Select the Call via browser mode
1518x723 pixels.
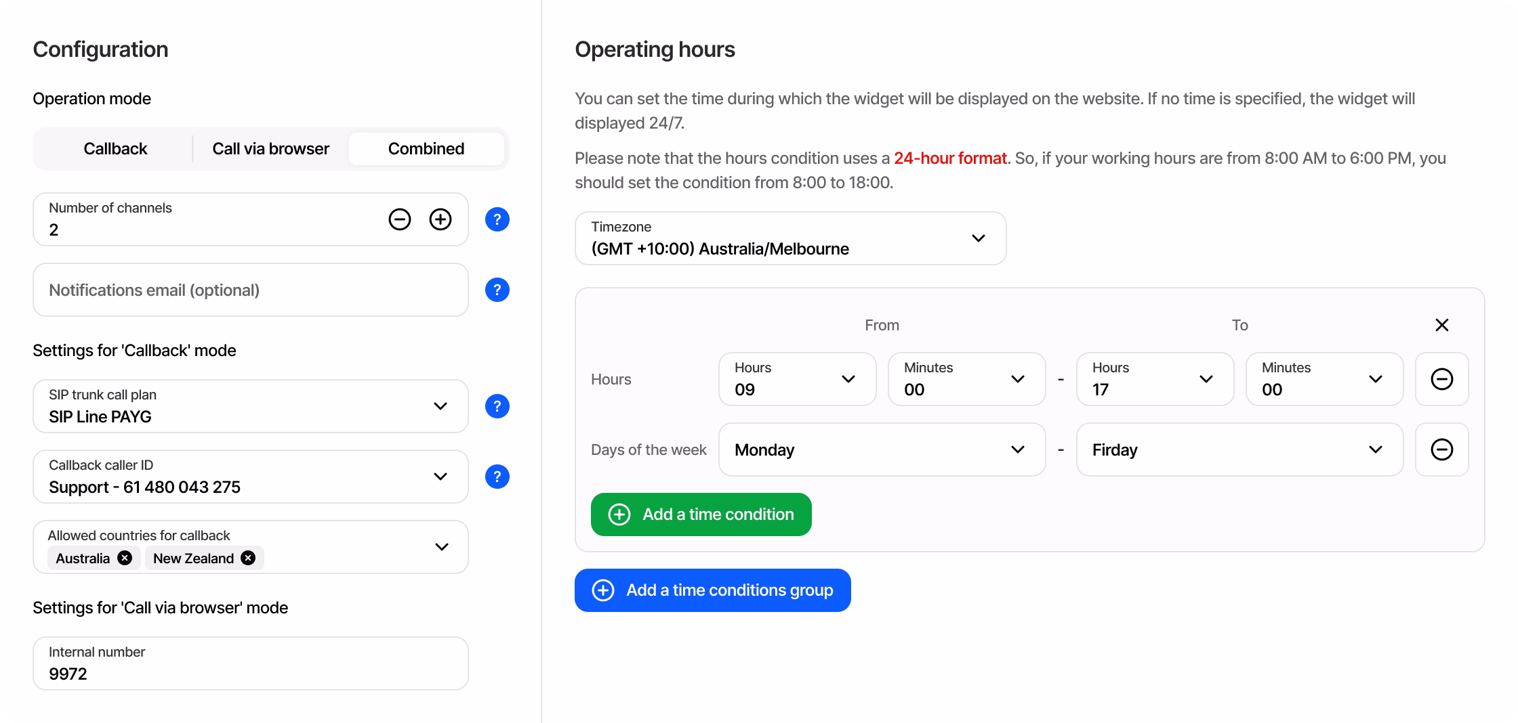pos(271,149)
